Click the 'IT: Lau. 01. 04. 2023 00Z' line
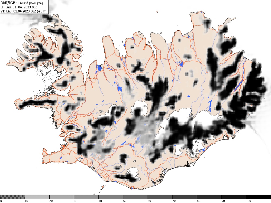The width and height of the screenshot is (271, 203). [x=19, y=7]
